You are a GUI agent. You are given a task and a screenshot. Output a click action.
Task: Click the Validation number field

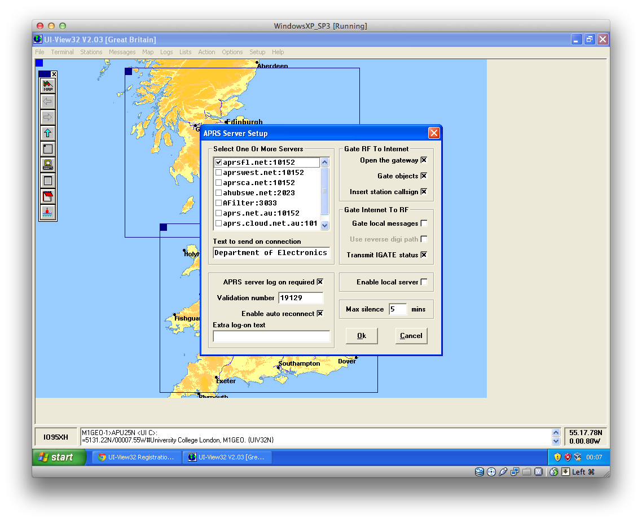(x=301, y=297)
